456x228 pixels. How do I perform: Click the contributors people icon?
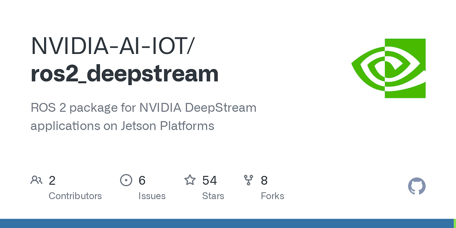pyautogui.click(x=37, y=180)
